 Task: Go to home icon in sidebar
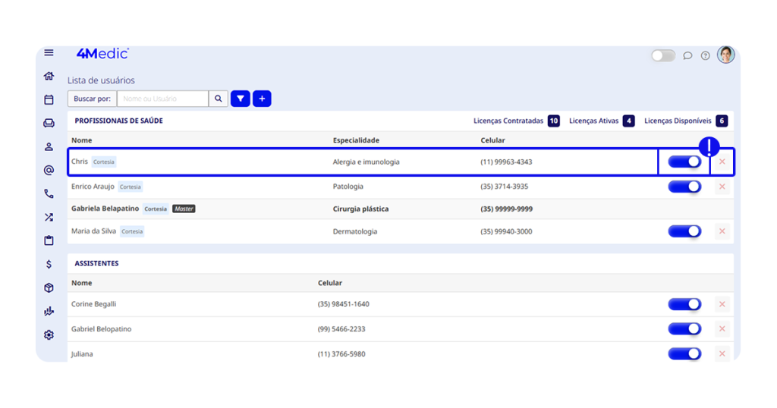(x=49, y=76)
